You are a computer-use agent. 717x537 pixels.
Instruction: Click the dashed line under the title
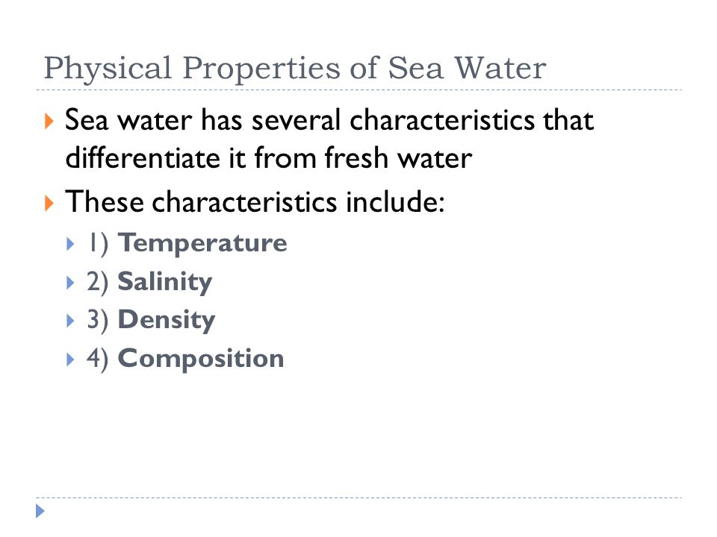359,90
